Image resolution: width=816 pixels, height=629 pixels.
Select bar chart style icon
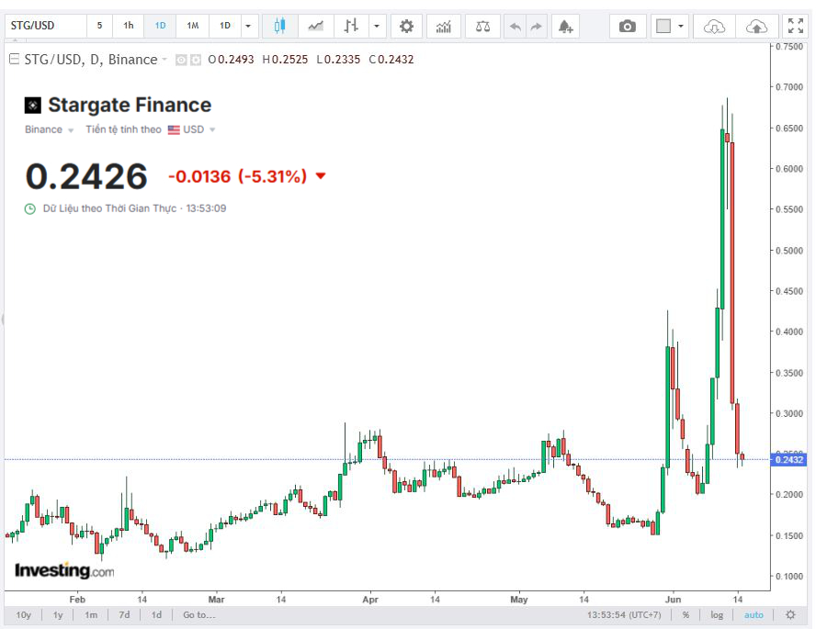351,26
